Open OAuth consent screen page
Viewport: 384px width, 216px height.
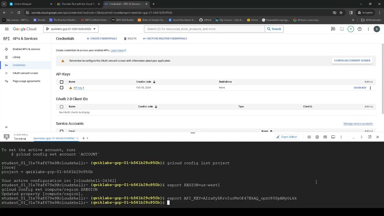tap(25, 73)
